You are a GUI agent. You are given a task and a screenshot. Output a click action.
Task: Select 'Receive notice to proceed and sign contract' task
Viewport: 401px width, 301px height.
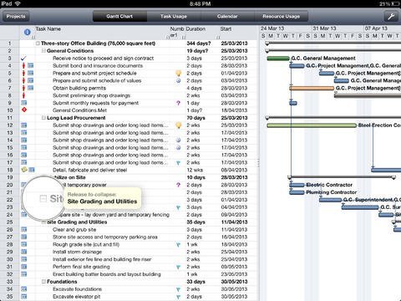coord(104,59)
